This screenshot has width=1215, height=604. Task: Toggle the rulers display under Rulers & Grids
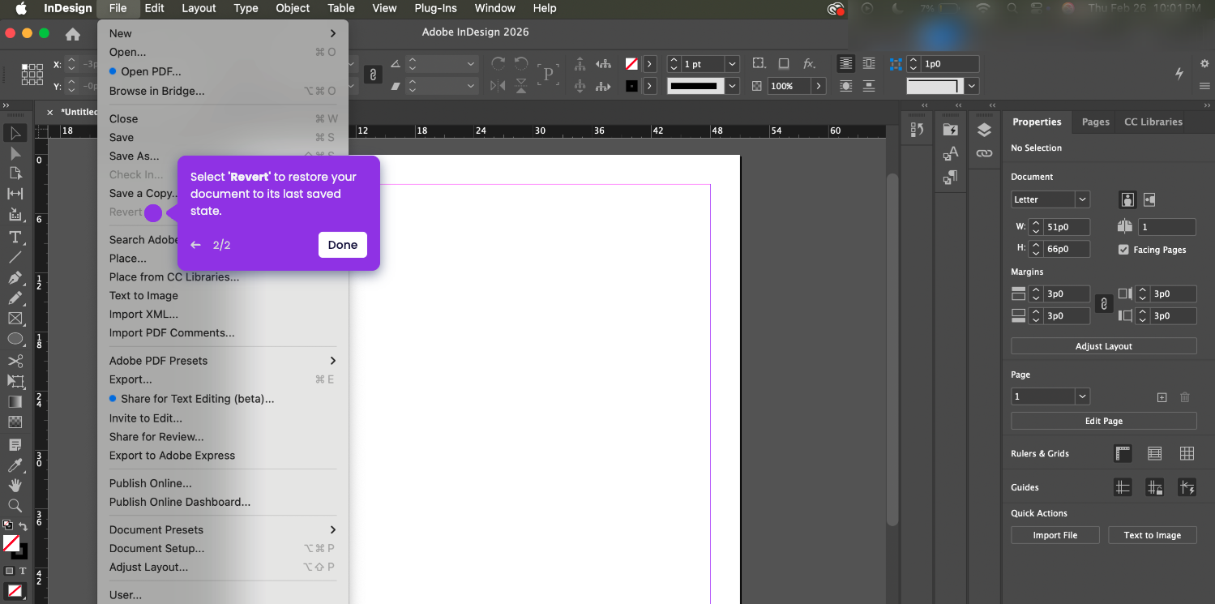[x=1123, y=453]
